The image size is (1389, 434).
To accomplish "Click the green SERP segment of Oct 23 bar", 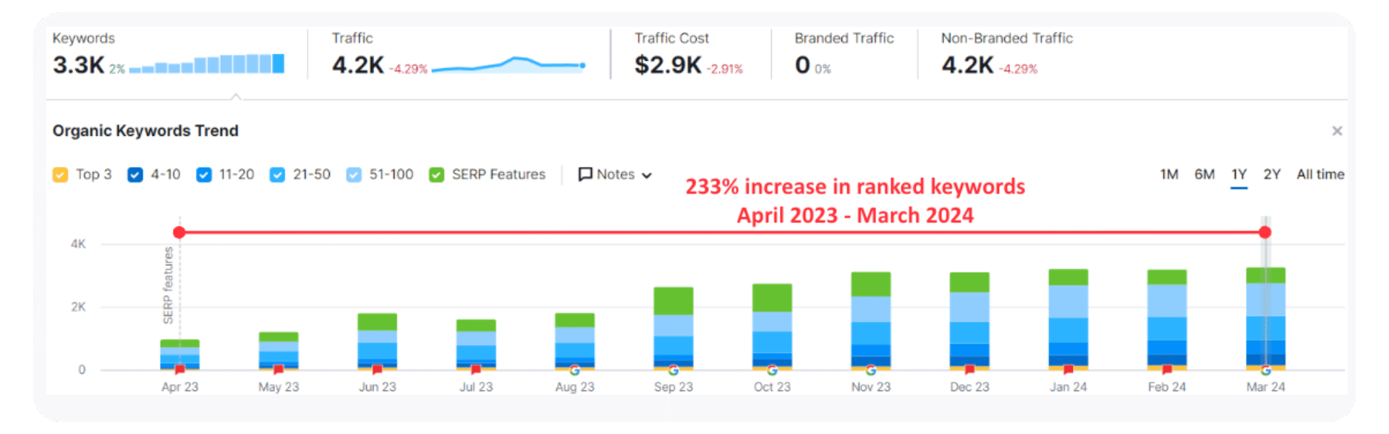I will pos(772,298).
